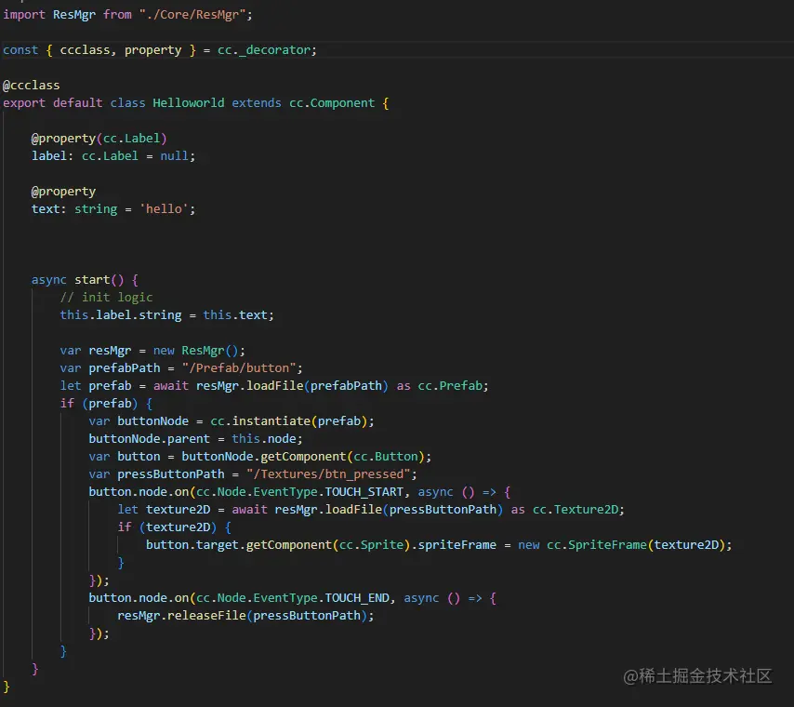Image resolution: width=794 pixels, height=707 pixels.
Task: Click the 'hello' string literal
Action: (x=164, y=208)
